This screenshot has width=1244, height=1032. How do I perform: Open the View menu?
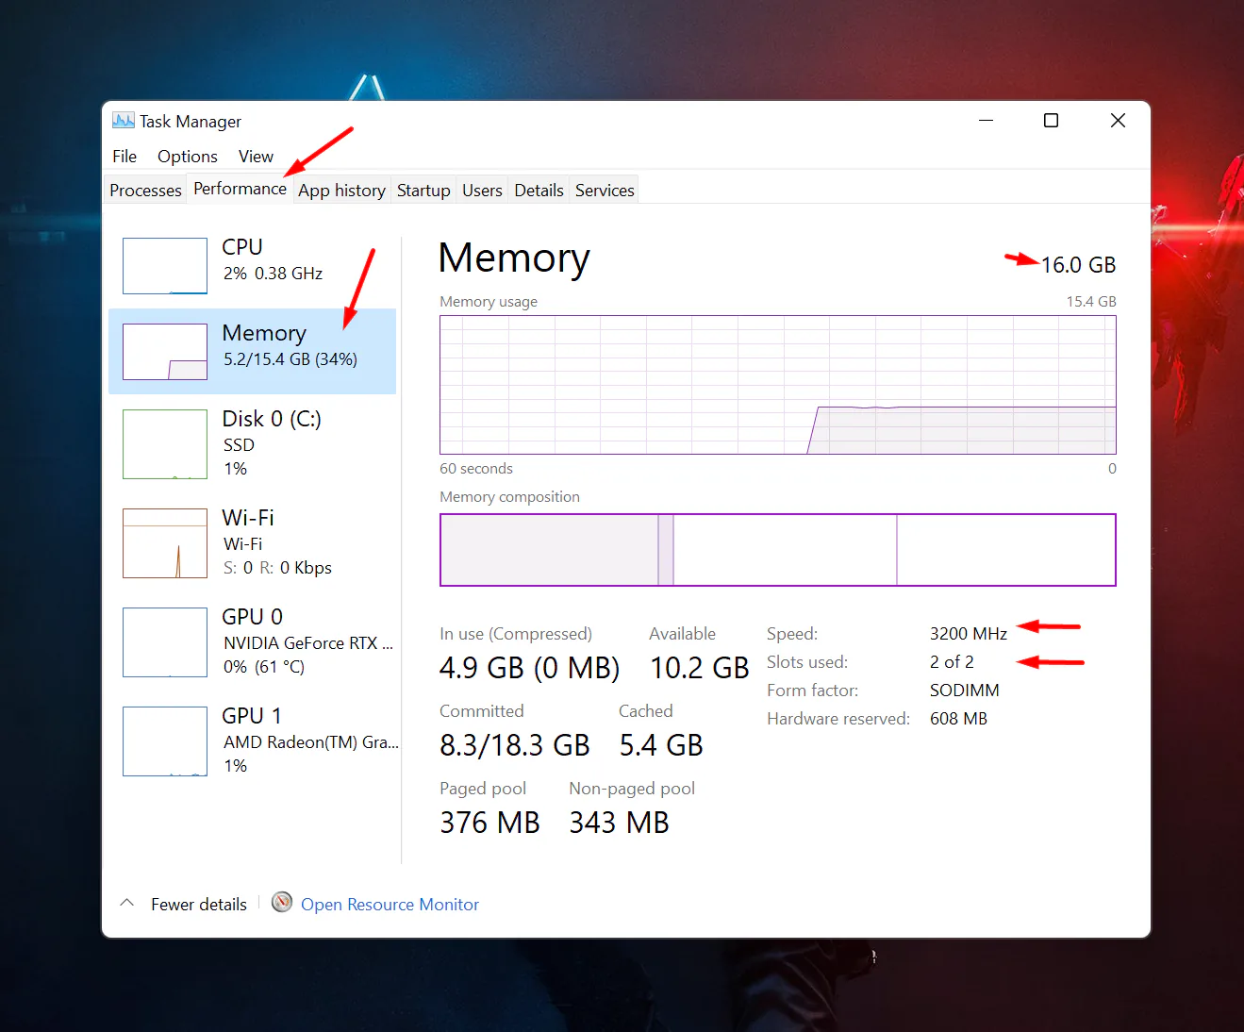[x=256, y=157]
